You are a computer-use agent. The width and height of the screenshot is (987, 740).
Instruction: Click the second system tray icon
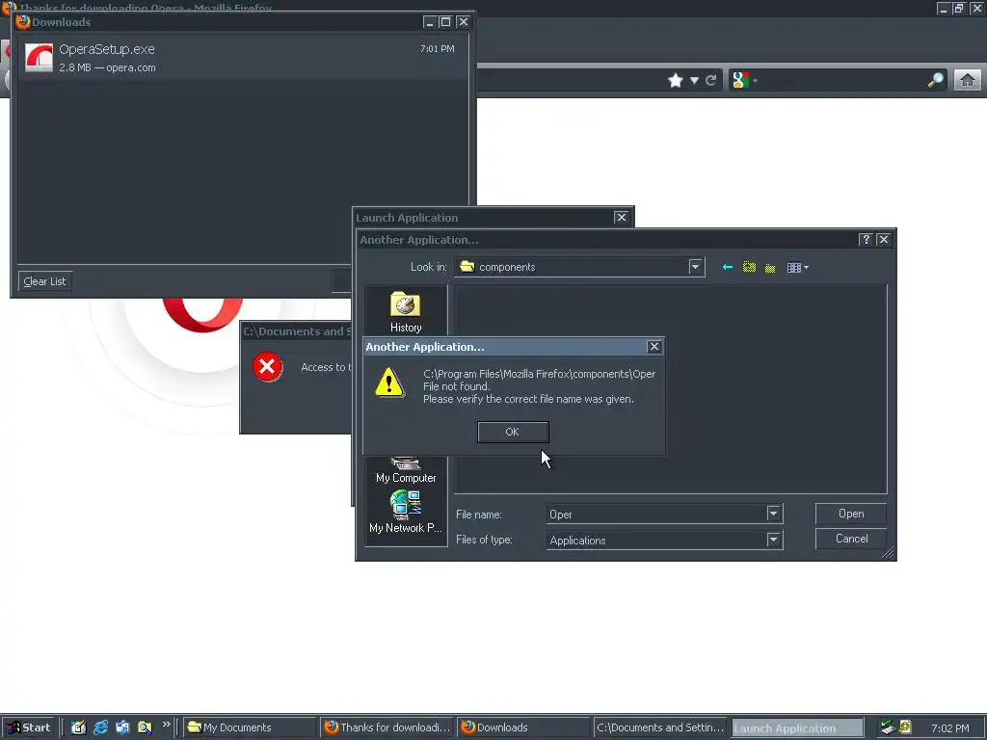click(x=905, y=727)
